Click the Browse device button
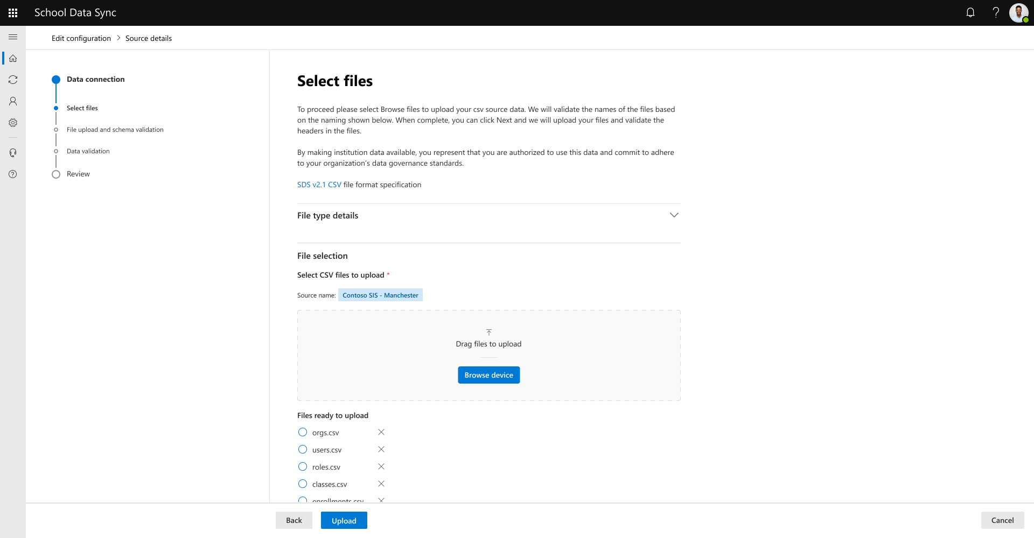This screenshot has width=1034, height=538. (489, 375)
